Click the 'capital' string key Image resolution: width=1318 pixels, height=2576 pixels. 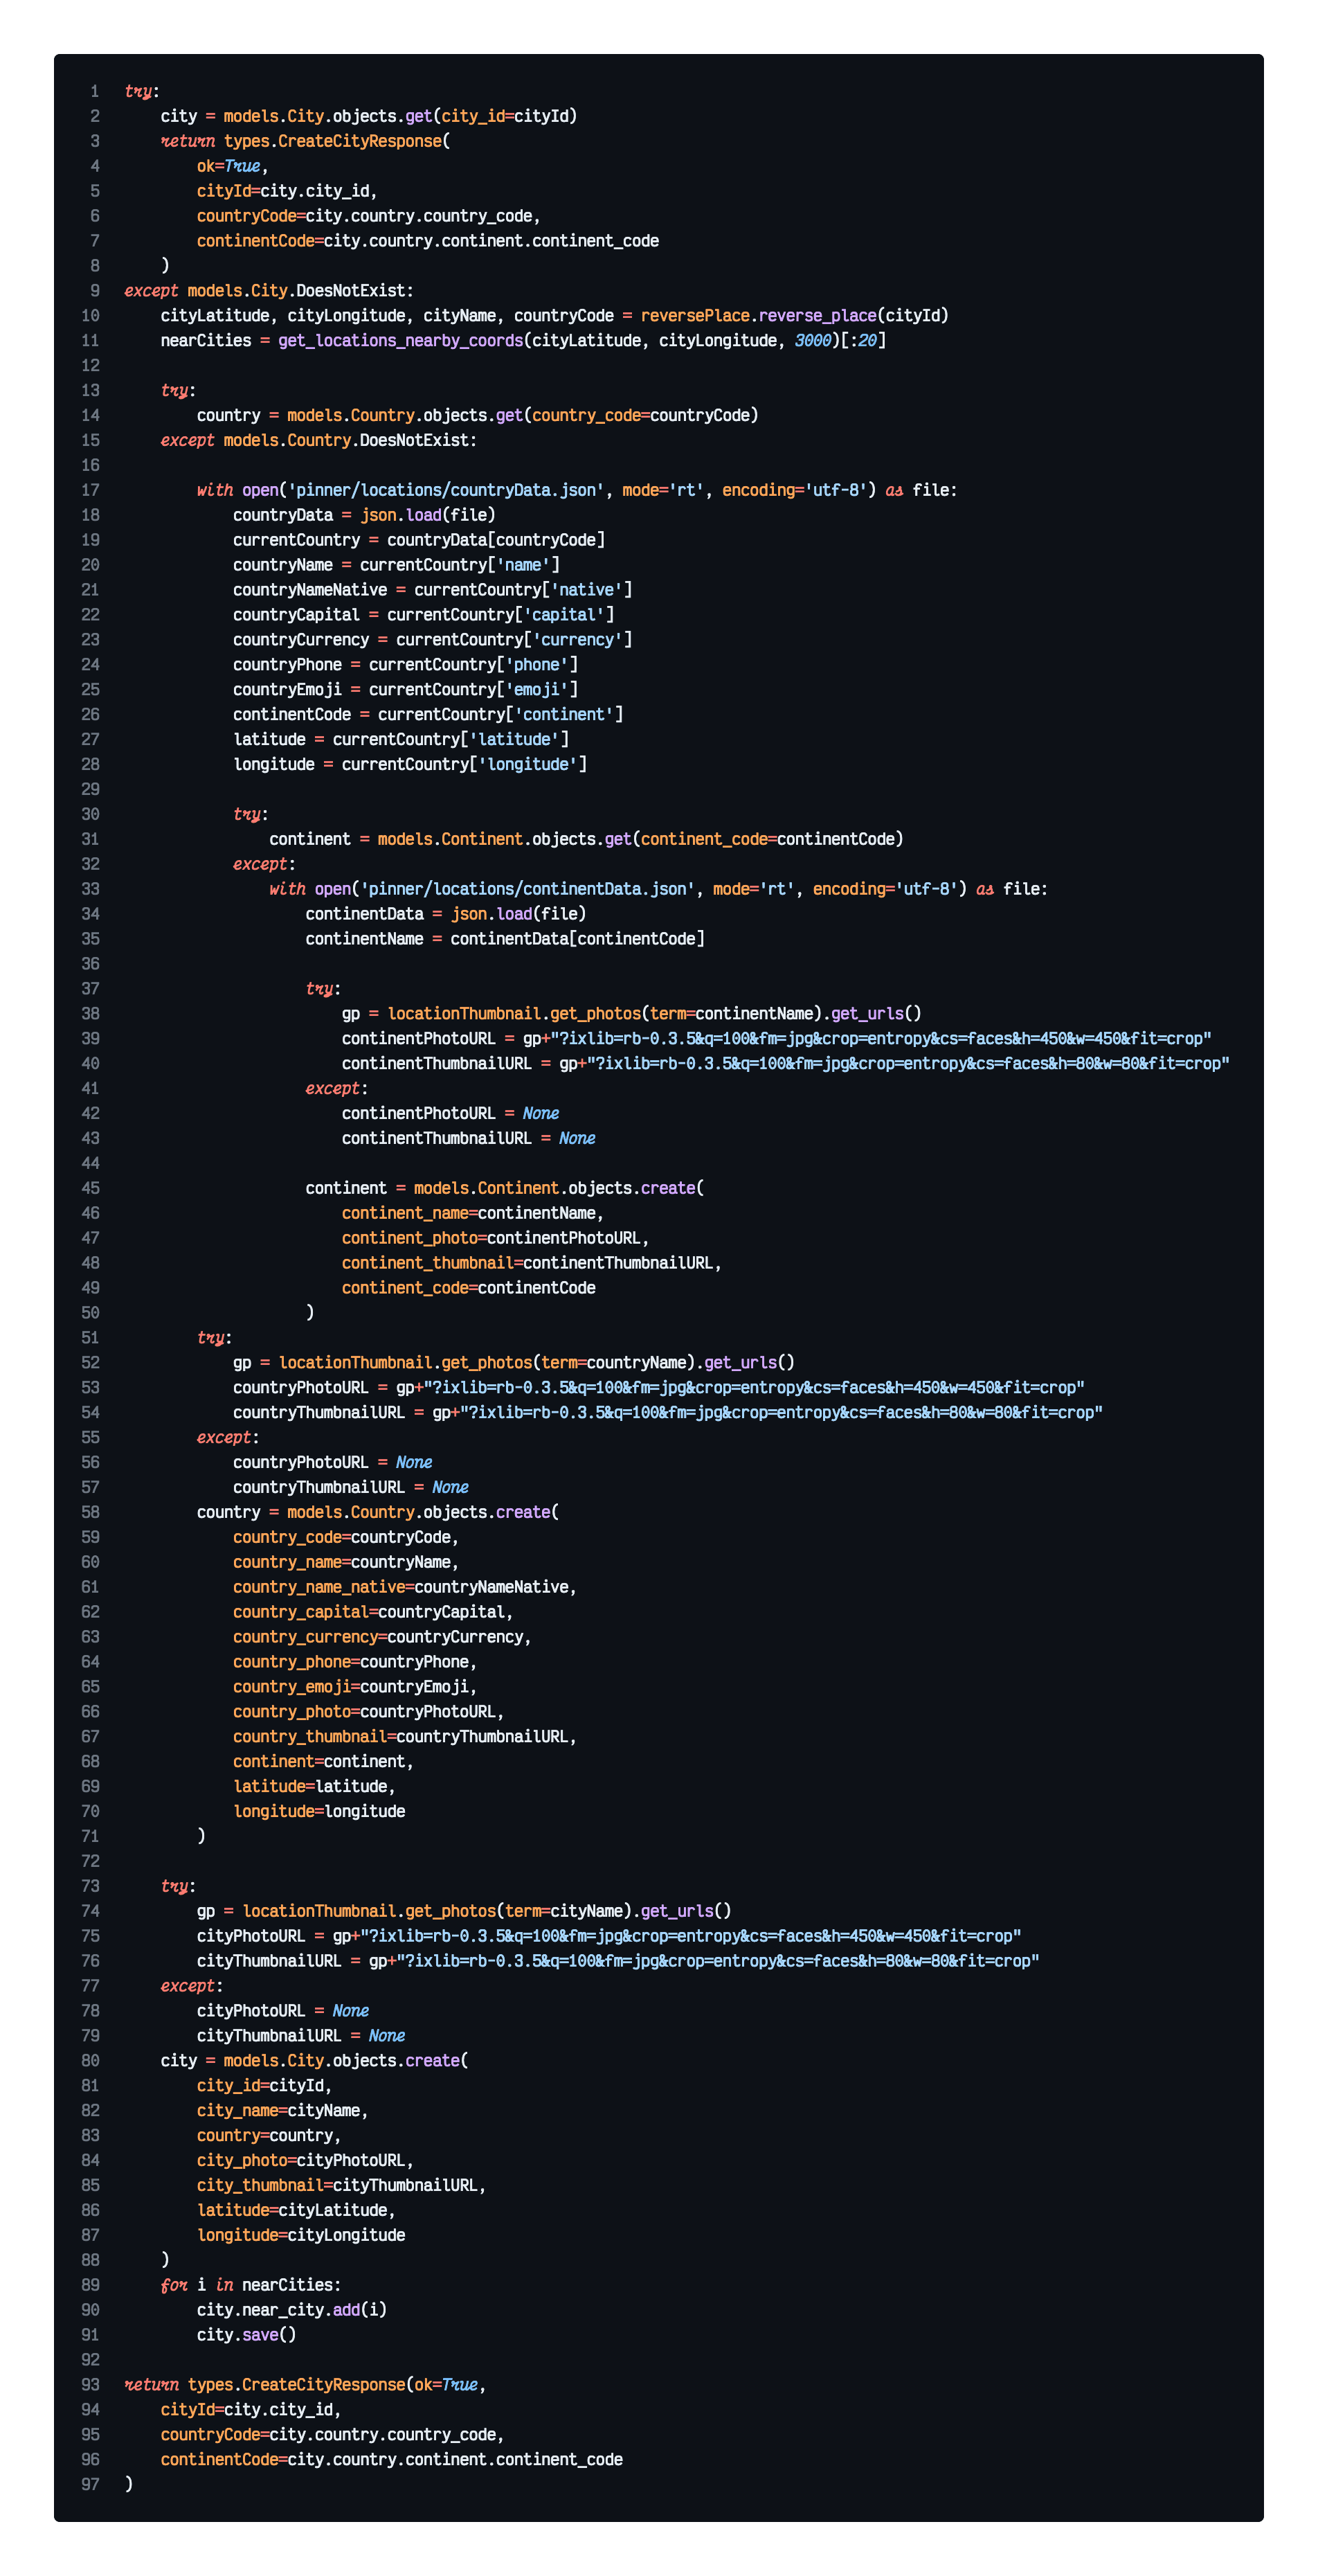tap(564, 615)
